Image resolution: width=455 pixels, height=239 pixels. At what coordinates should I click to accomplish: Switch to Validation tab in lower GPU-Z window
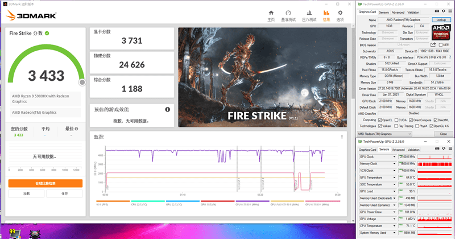(413, 150)
